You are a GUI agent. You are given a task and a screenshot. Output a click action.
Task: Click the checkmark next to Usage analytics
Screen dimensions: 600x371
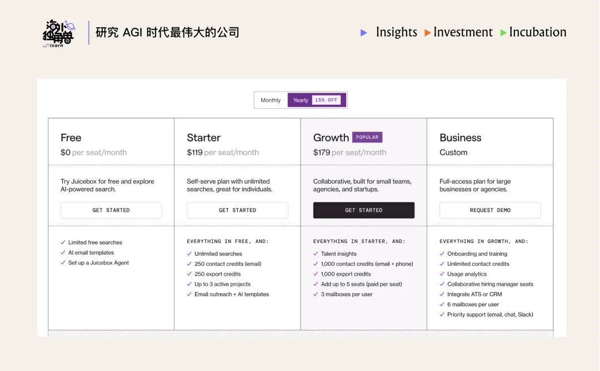pyautogui.click(x=443, y=273)
